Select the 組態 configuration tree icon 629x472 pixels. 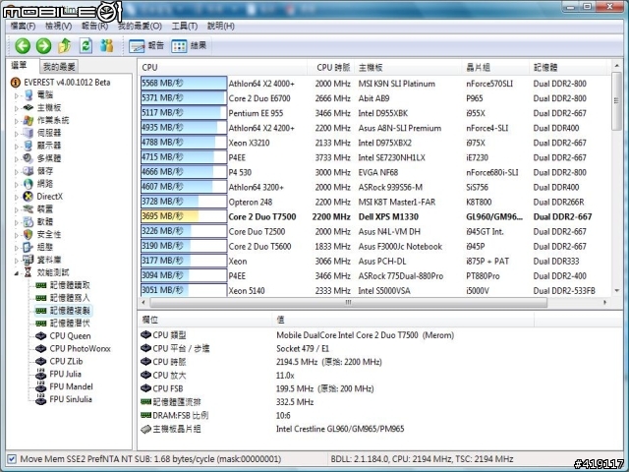29,247
